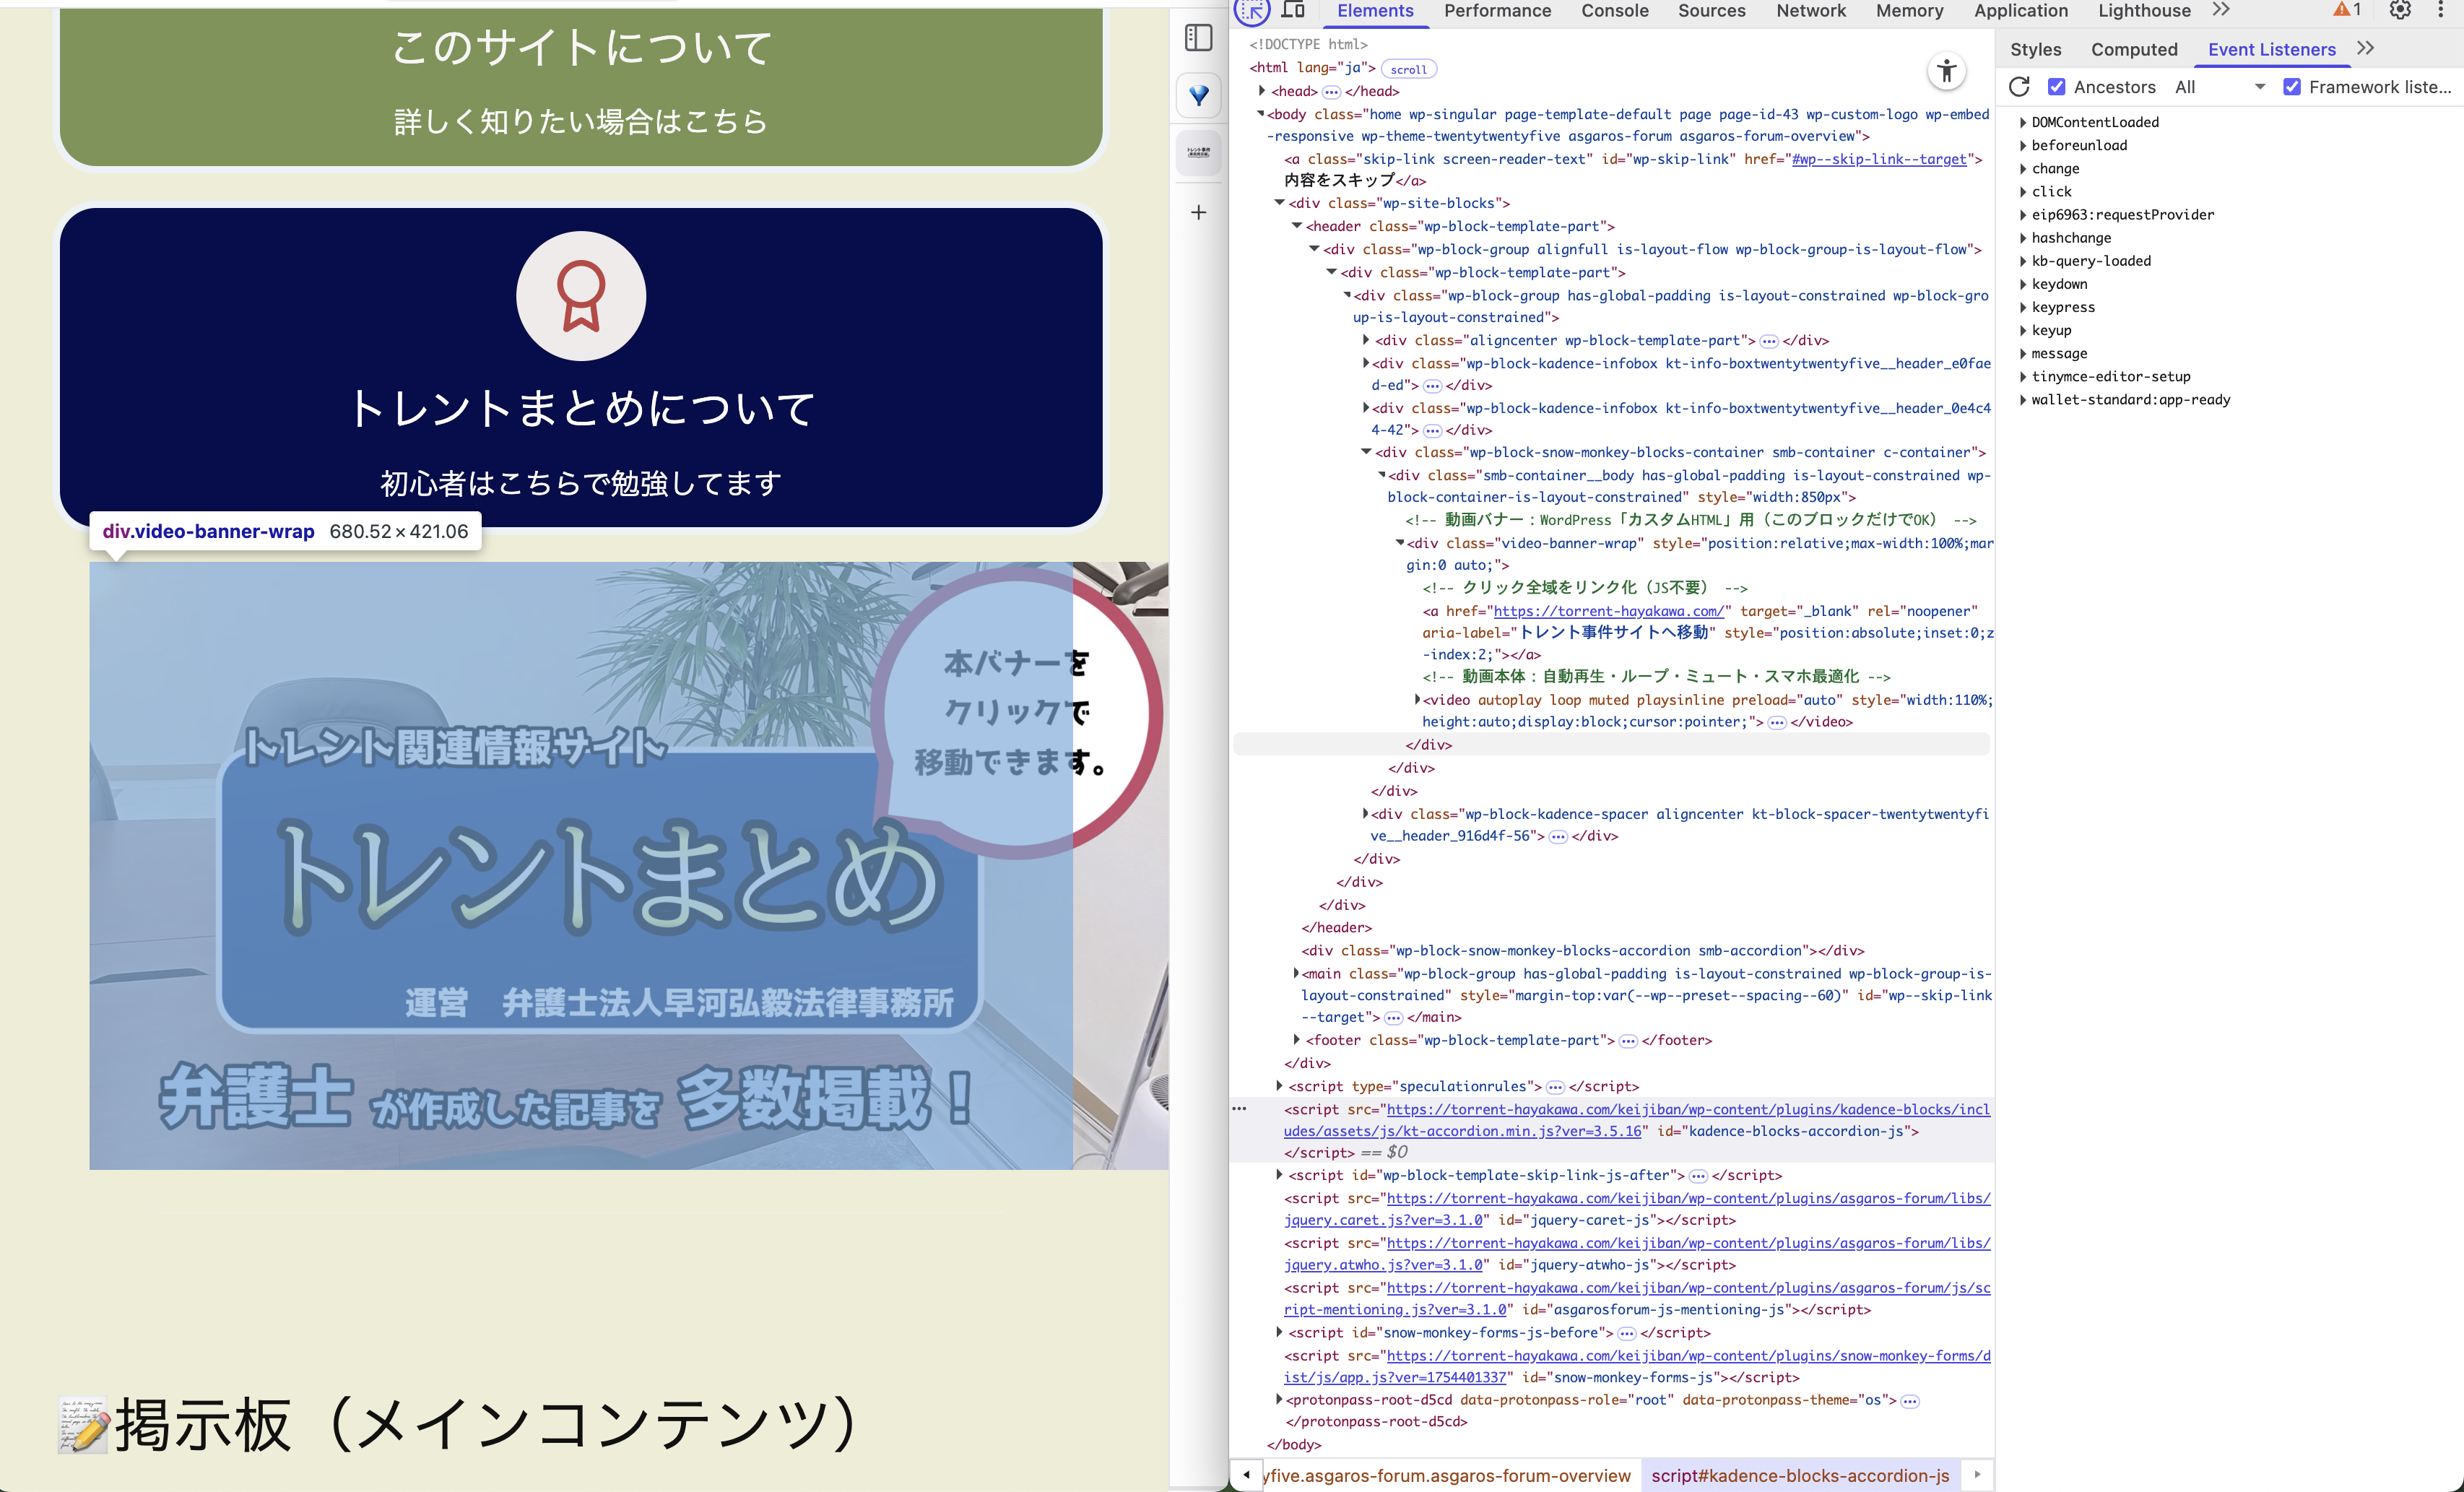Toggle the browser sidebar panel icon
The image size is (2464, 1492).
click(x=1198, y=38)
